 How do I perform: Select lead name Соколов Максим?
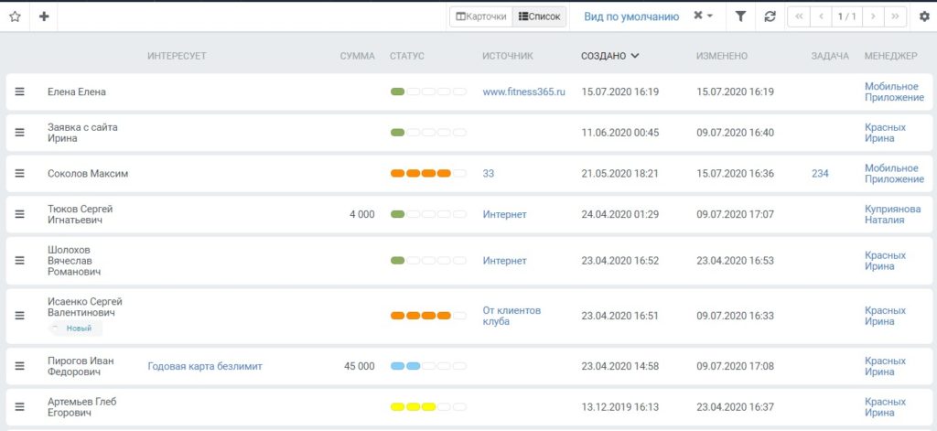pyautogui.click(x=88, y=173)
